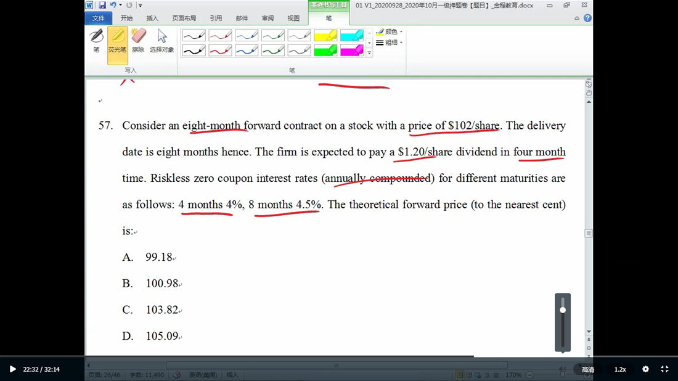
Task: Toggle the ruler button above scrollbar
Action: point(589,84)
